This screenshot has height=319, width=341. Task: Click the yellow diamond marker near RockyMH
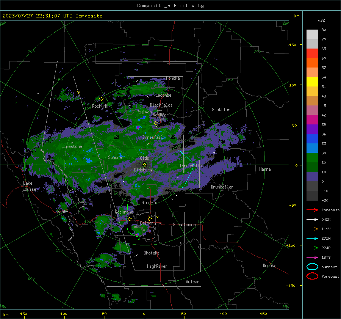pyautogui.click(x=101, y=99)
